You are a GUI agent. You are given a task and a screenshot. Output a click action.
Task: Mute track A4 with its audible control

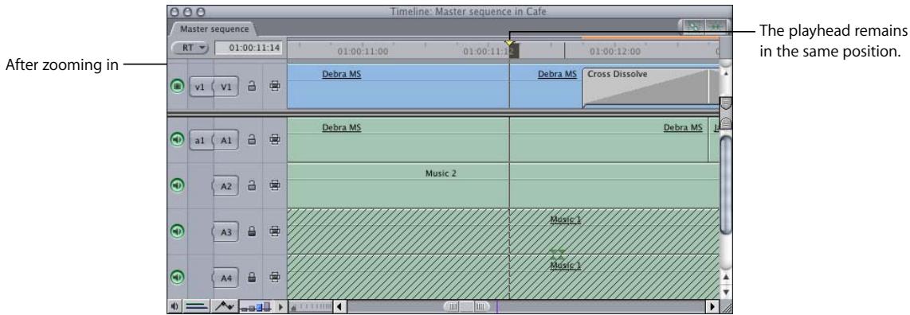pos(177,278)
